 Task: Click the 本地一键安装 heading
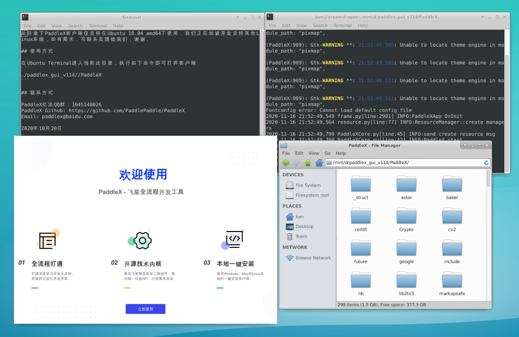pos(235,264)
